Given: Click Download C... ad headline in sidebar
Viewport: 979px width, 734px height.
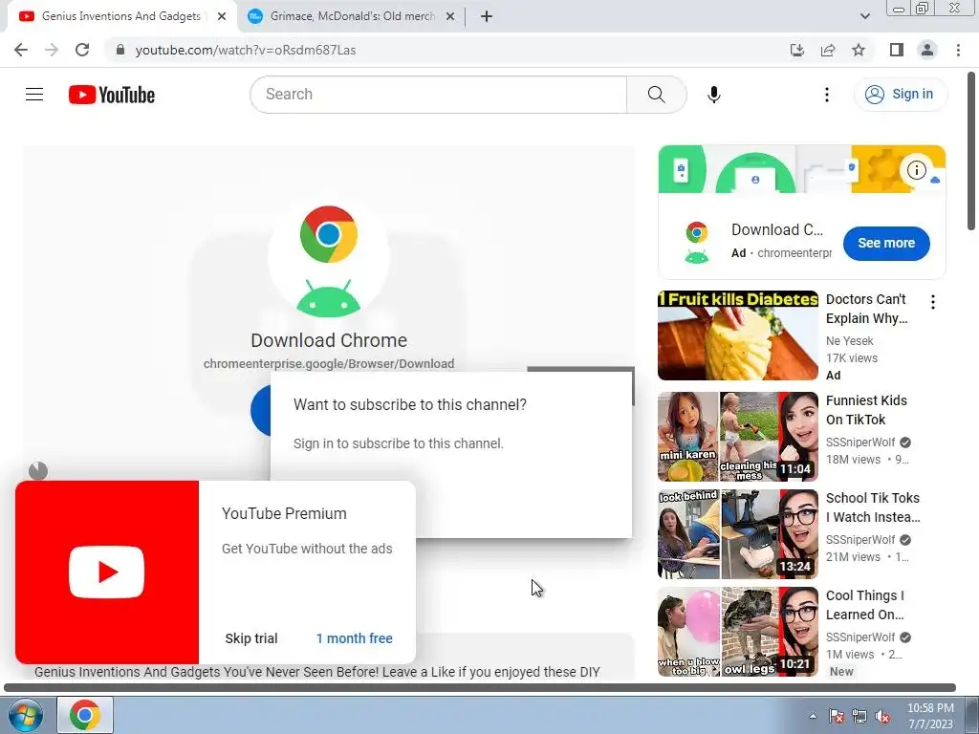Looking at the screenshot, I should tap(777, 229).
